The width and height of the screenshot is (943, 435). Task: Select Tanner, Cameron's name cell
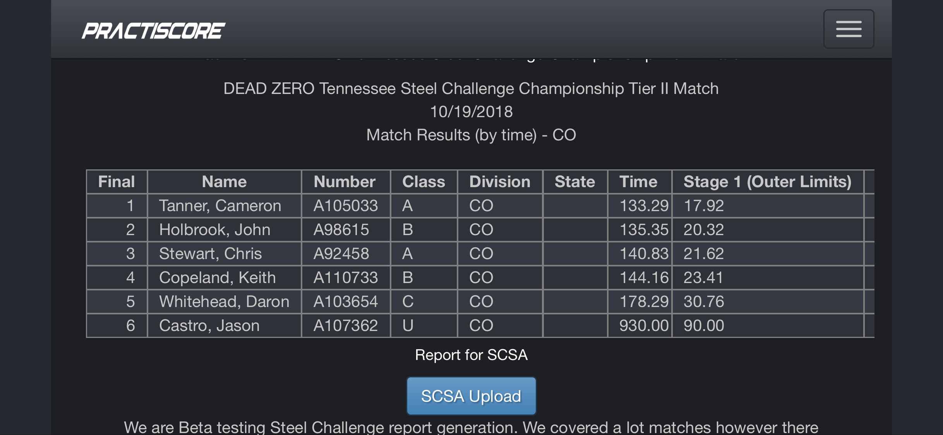point(220,206)
